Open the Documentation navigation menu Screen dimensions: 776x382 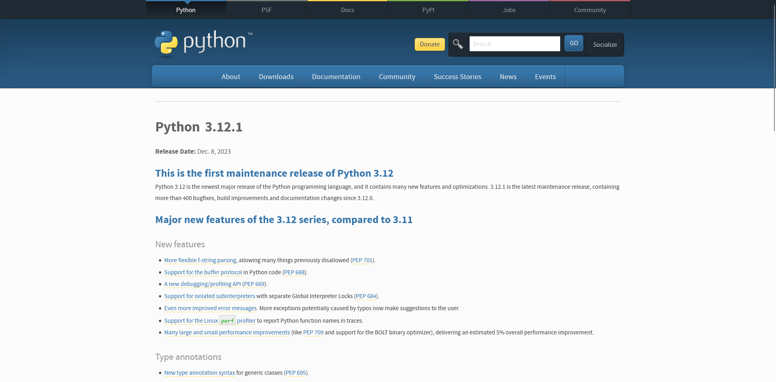point(336,77)
